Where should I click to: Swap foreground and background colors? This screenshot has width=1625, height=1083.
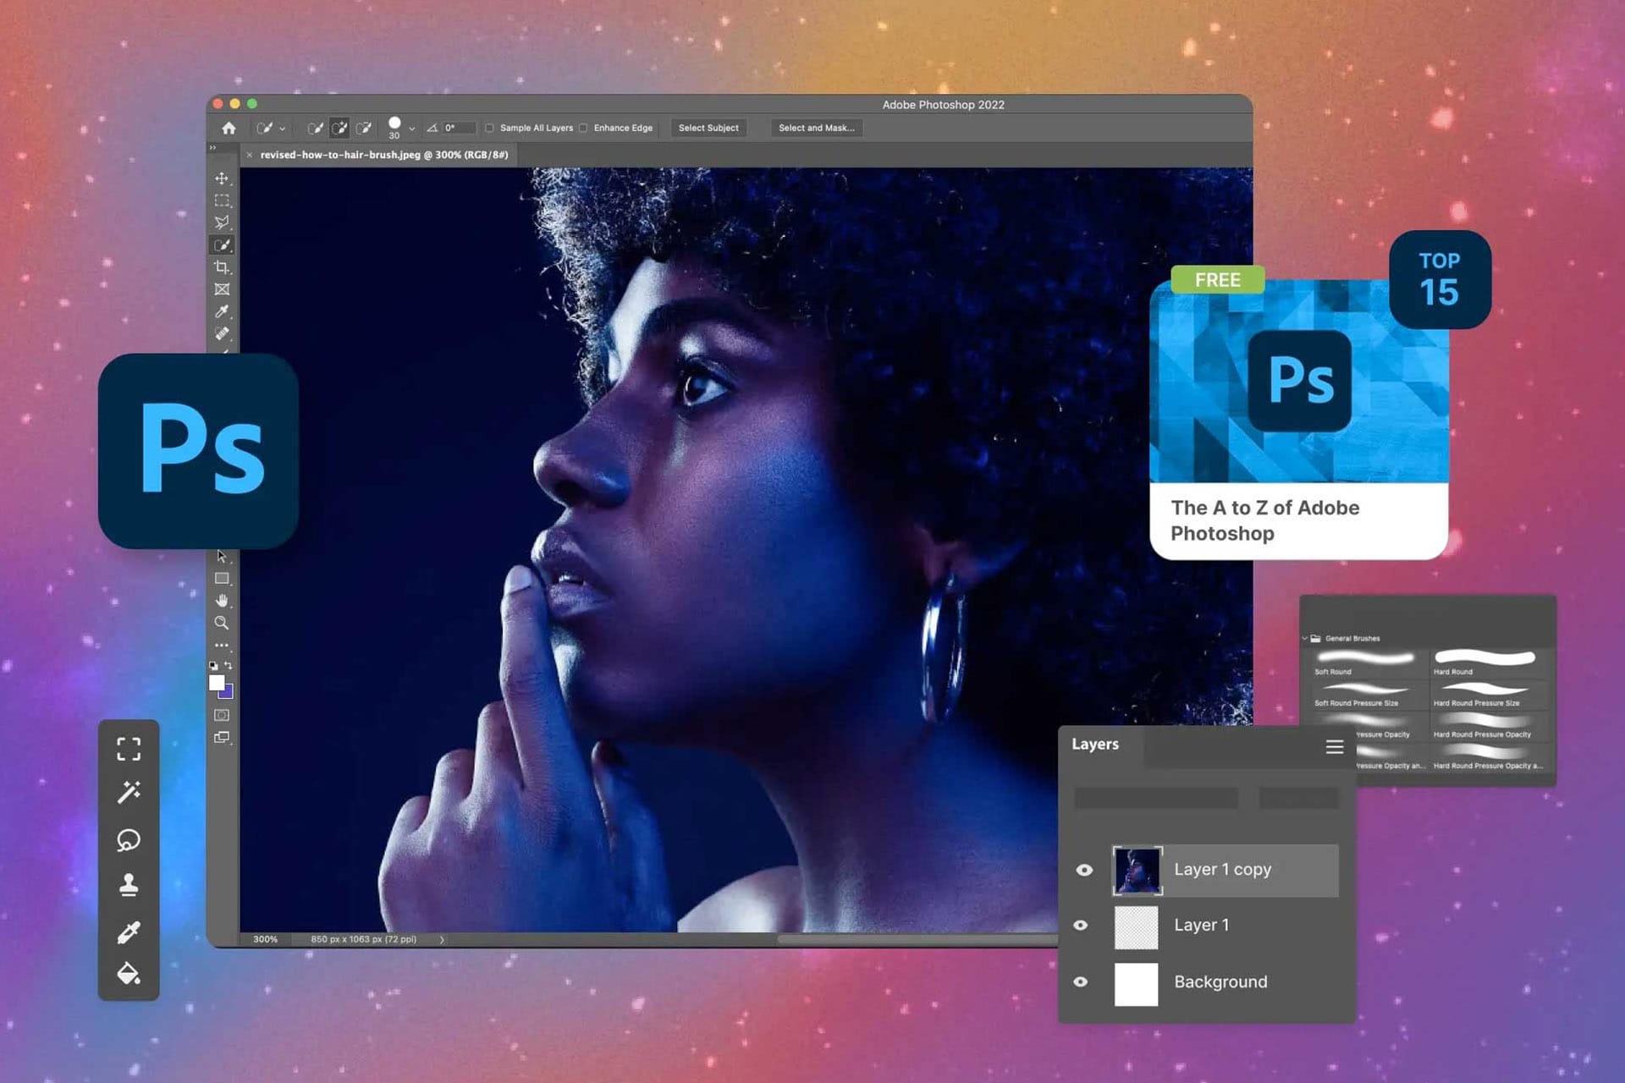tap(229, 666)
